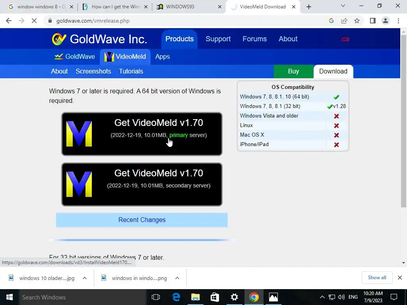This screenshot has height=305, width=407.
Task: Click the ENG language indicator
Action: click(x=353, y=297)
